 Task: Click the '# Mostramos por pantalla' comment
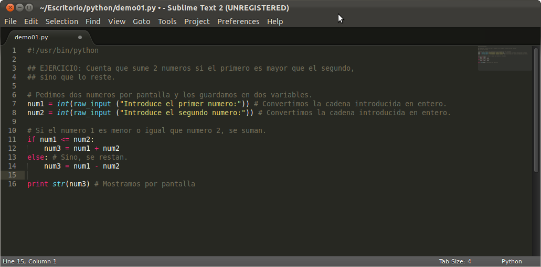pos(145,184)
